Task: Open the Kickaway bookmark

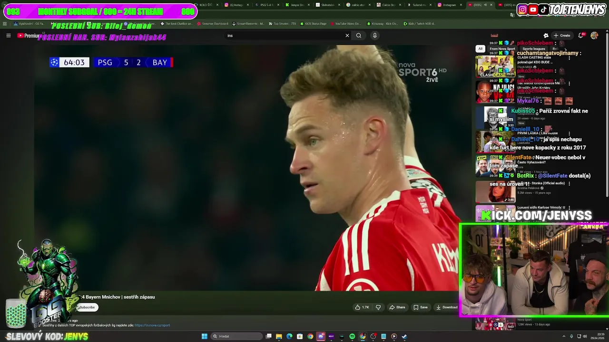Action: (382, 23)
